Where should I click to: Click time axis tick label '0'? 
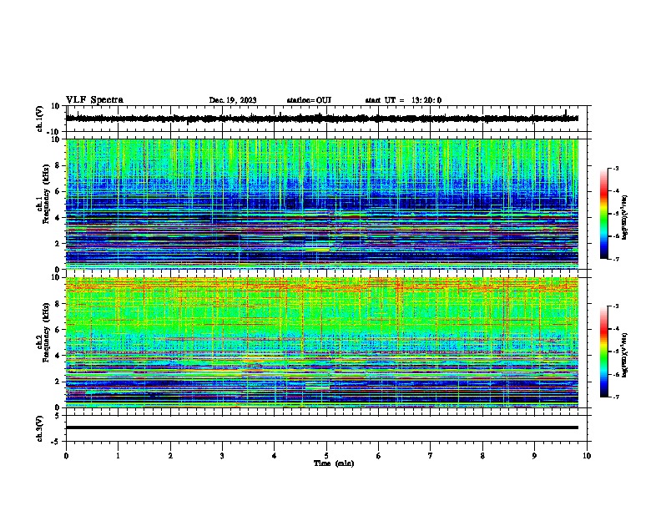coord(66,456)
